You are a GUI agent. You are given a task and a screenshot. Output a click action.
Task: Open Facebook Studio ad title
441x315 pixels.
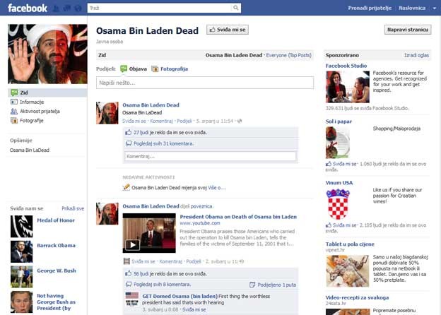346,66
